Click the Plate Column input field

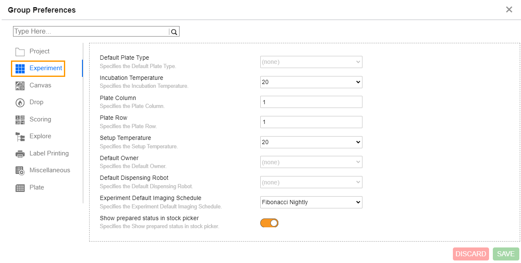[x=311, y=102]
